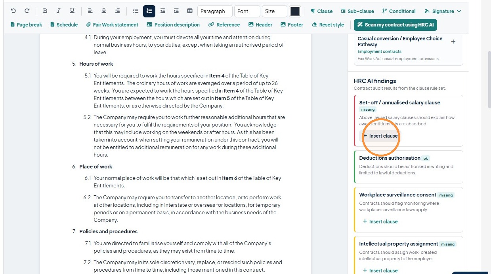This screenshot has height=274, width=491.
Task: Add a Conditional block
Action: tap(399, 11)
